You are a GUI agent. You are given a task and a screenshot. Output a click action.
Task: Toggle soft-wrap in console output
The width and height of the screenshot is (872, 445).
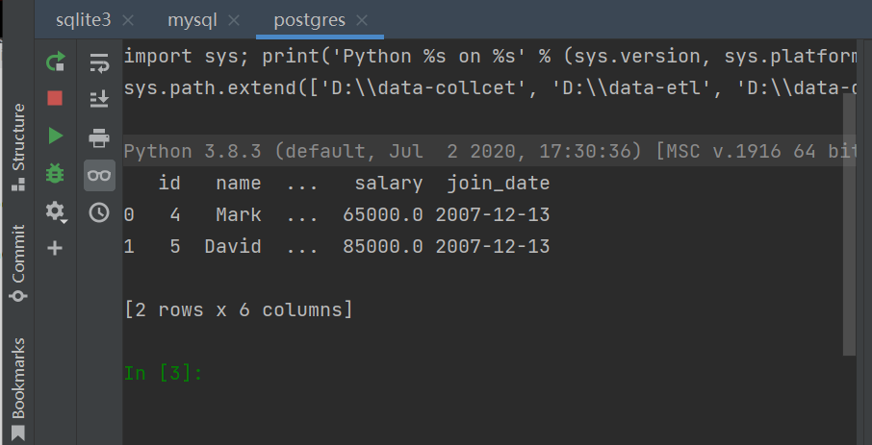(x=99, y=63)
